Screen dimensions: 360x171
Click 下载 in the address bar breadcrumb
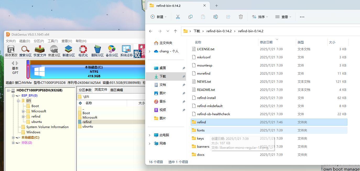[x=197, y=31]
